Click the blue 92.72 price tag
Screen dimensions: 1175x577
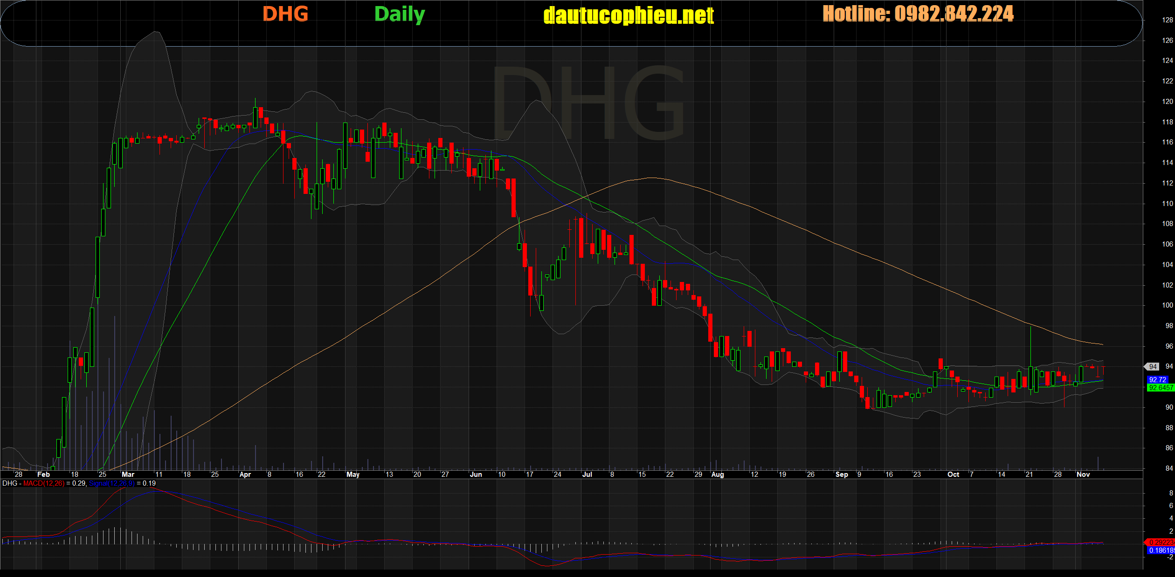click(x=1157, y=380)
